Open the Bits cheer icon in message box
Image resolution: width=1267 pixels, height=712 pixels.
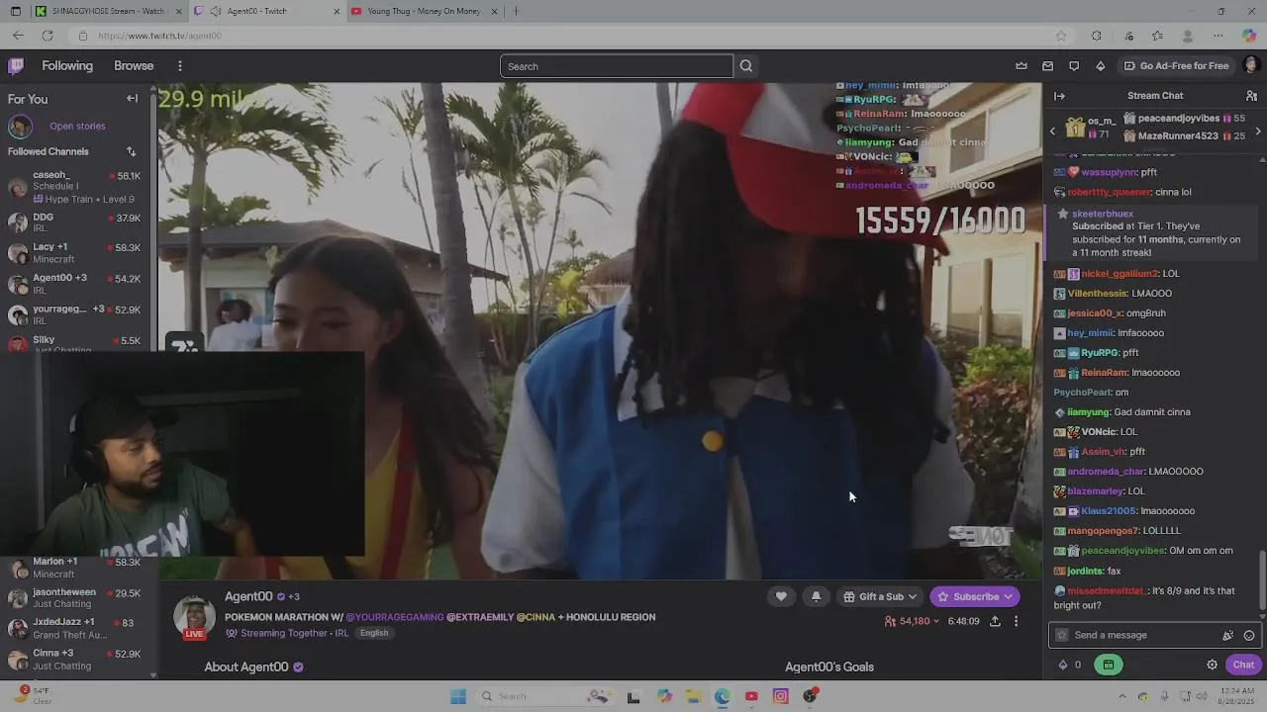[x=1227, y=635]
